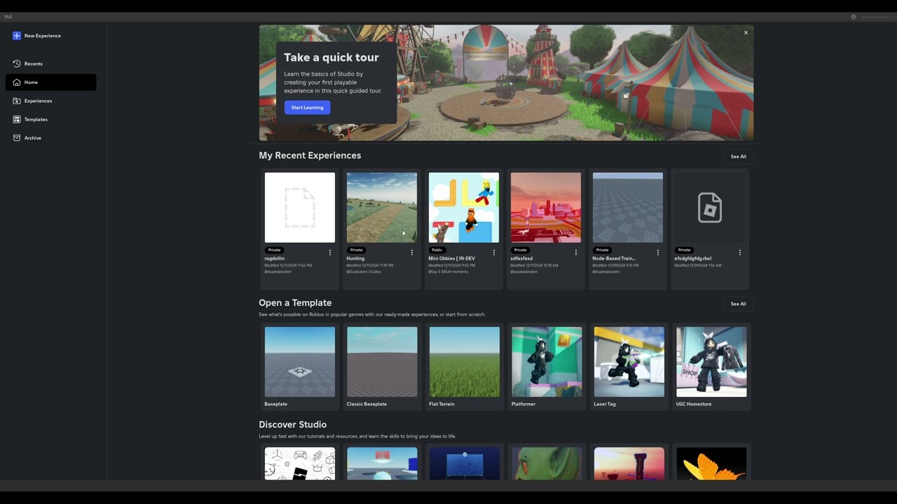Screen dimensions: 897x504
Task: Click the "Node-Based Train..." title
Action: (x=615, y=258)
